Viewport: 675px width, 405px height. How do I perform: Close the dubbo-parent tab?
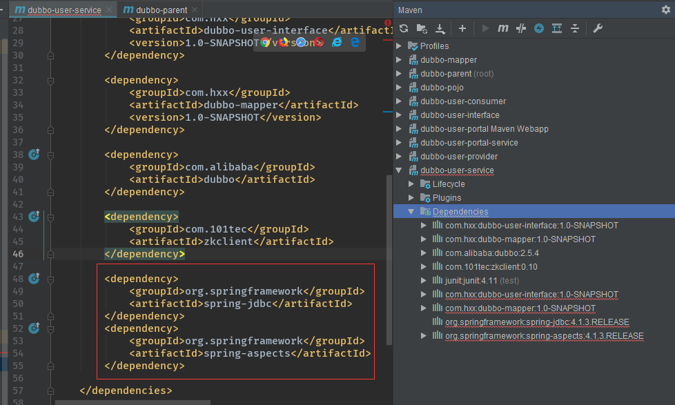click(x=195, y=10)
